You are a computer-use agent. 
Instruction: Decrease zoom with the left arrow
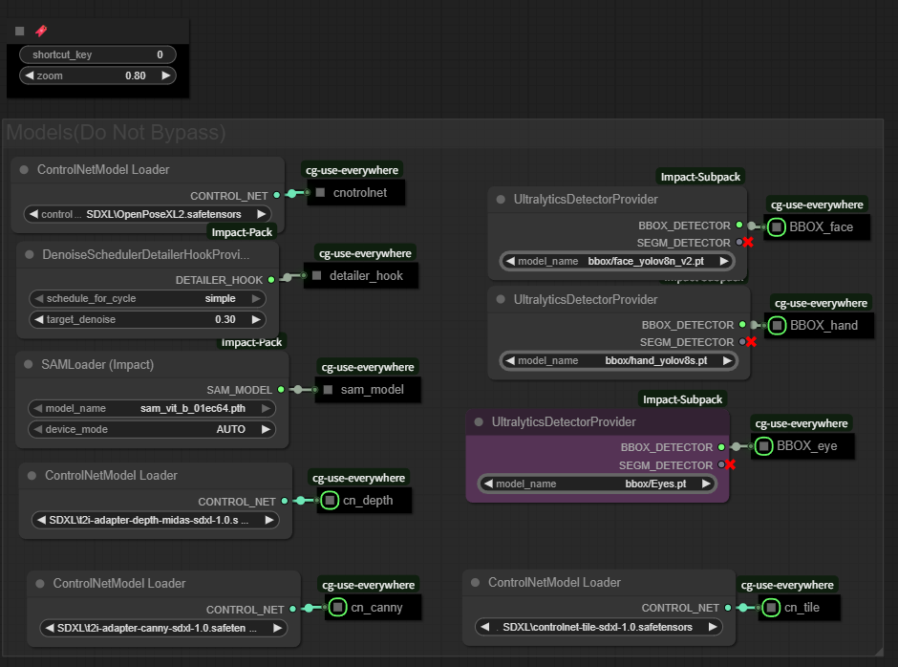pyautogui.click(x=30, y=75)
